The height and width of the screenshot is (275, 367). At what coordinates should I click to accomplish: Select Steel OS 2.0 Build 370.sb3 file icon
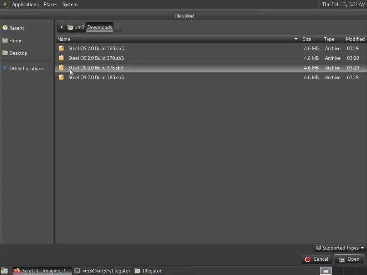61,58
